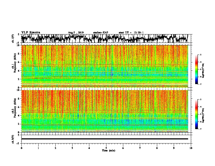Click the "VLF Spectra" plot title

[x=31, y=33]
